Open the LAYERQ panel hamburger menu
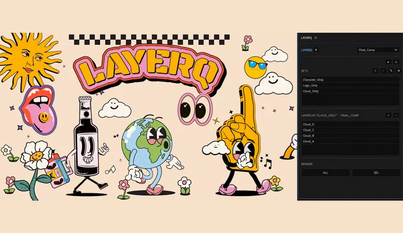This screenshot has height=233, width=403. [x=316, y=38]
